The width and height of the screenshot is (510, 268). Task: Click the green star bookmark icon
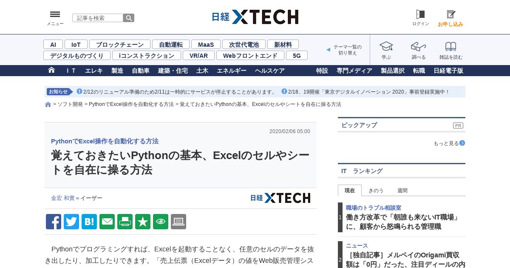[143, 222]
